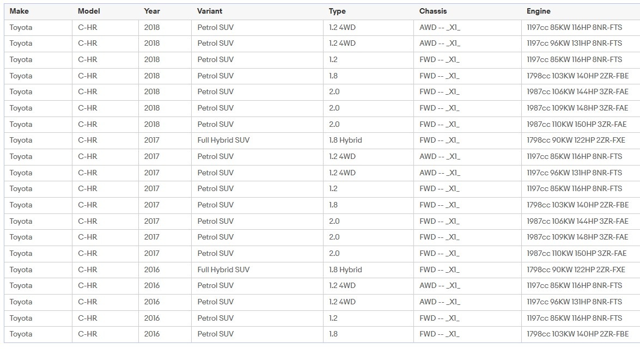Image resolution: width=640 pixels, height=349 pixels.
Task: Click the Chassis column header
Action: [433, 11]
